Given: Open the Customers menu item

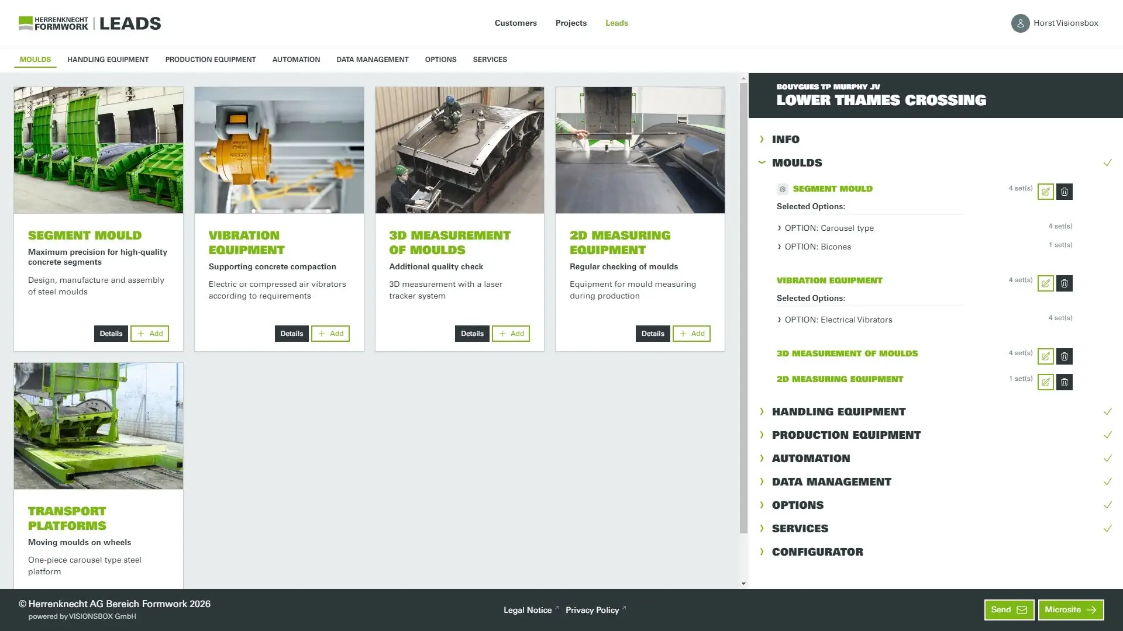Looking at the screenshot, I should (x=515, y=23).
